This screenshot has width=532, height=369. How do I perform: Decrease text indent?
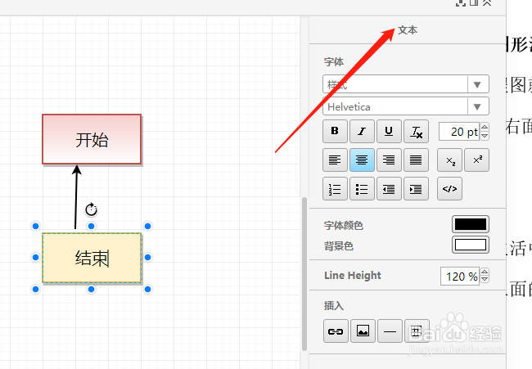coord(389,188)
